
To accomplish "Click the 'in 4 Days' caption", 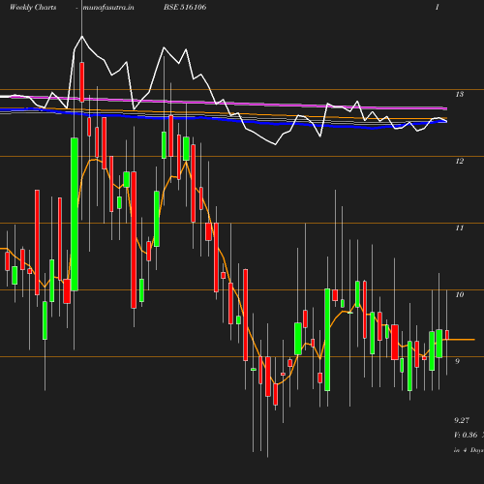I will pos(469,450).
